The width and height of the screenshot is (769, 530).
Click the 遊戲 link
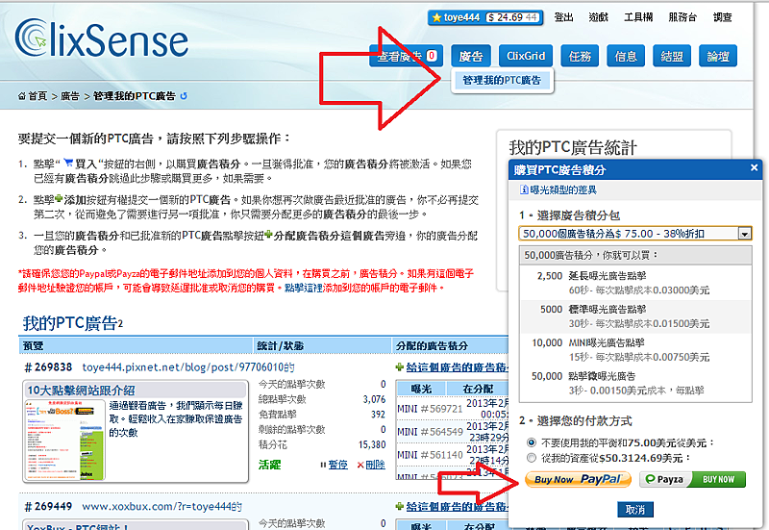(x=598, y=17)
